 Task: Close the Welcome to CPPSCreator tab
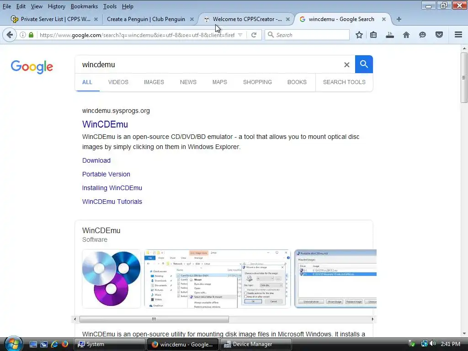click(x=288, y=19)
